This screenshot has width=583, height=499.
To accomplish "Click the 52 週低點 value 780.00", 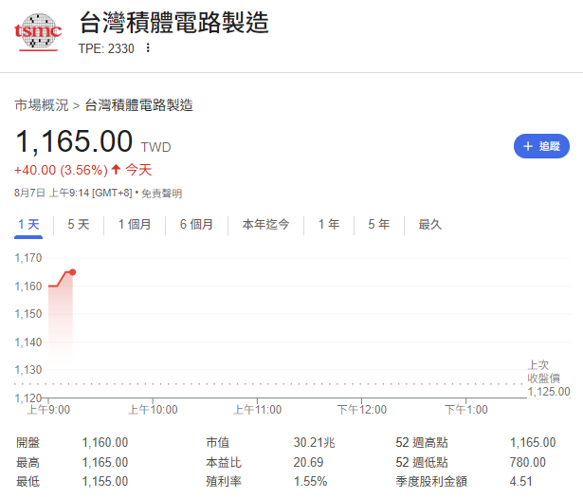I will tap(528, 462).
